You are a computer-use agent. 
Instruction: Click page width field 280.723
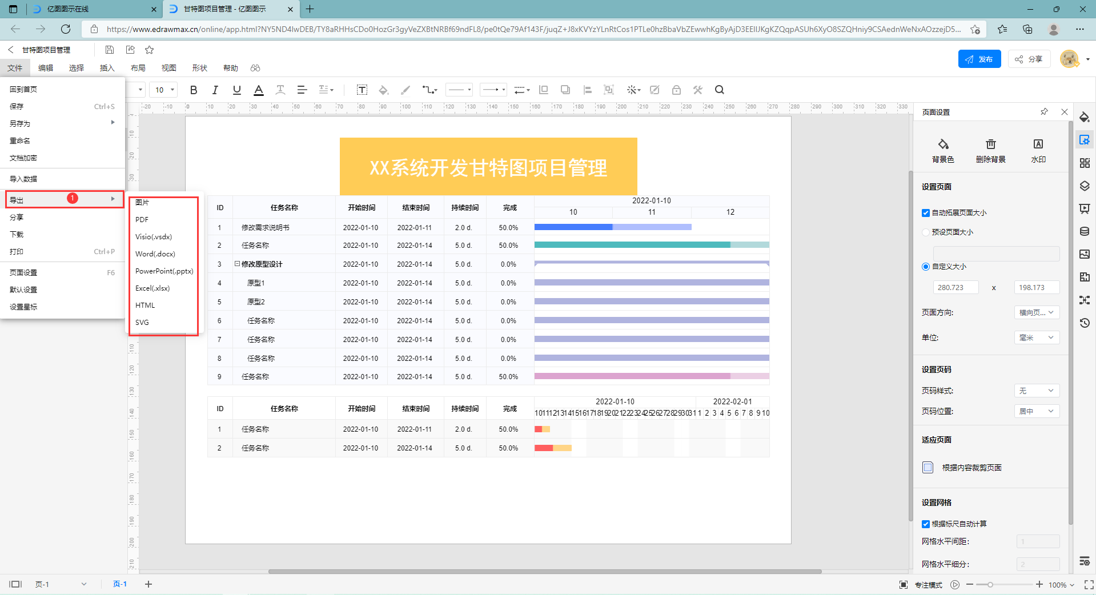(x=956, y=287)
